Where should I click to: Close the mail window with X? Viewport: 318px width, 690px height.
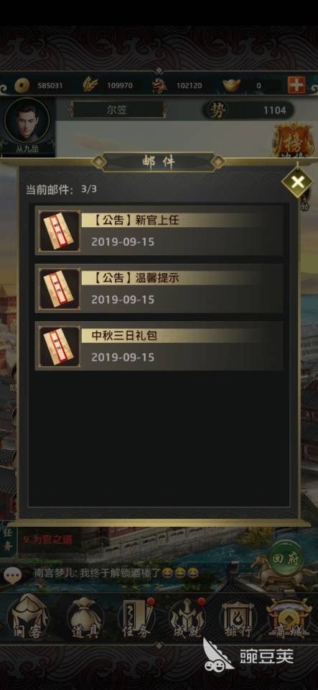(x=297, y=181)
